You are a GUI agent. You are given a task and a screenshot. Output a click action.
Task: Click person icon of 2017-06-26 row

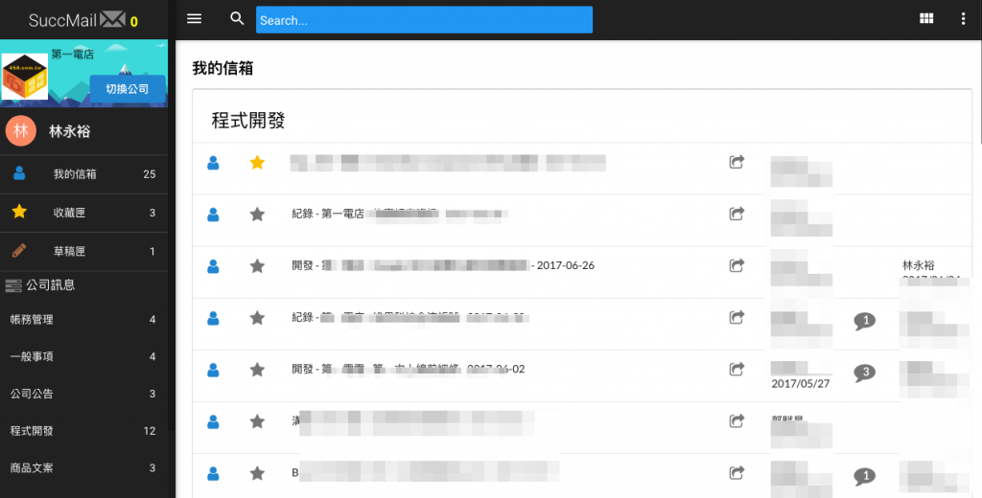coord(213,266)
